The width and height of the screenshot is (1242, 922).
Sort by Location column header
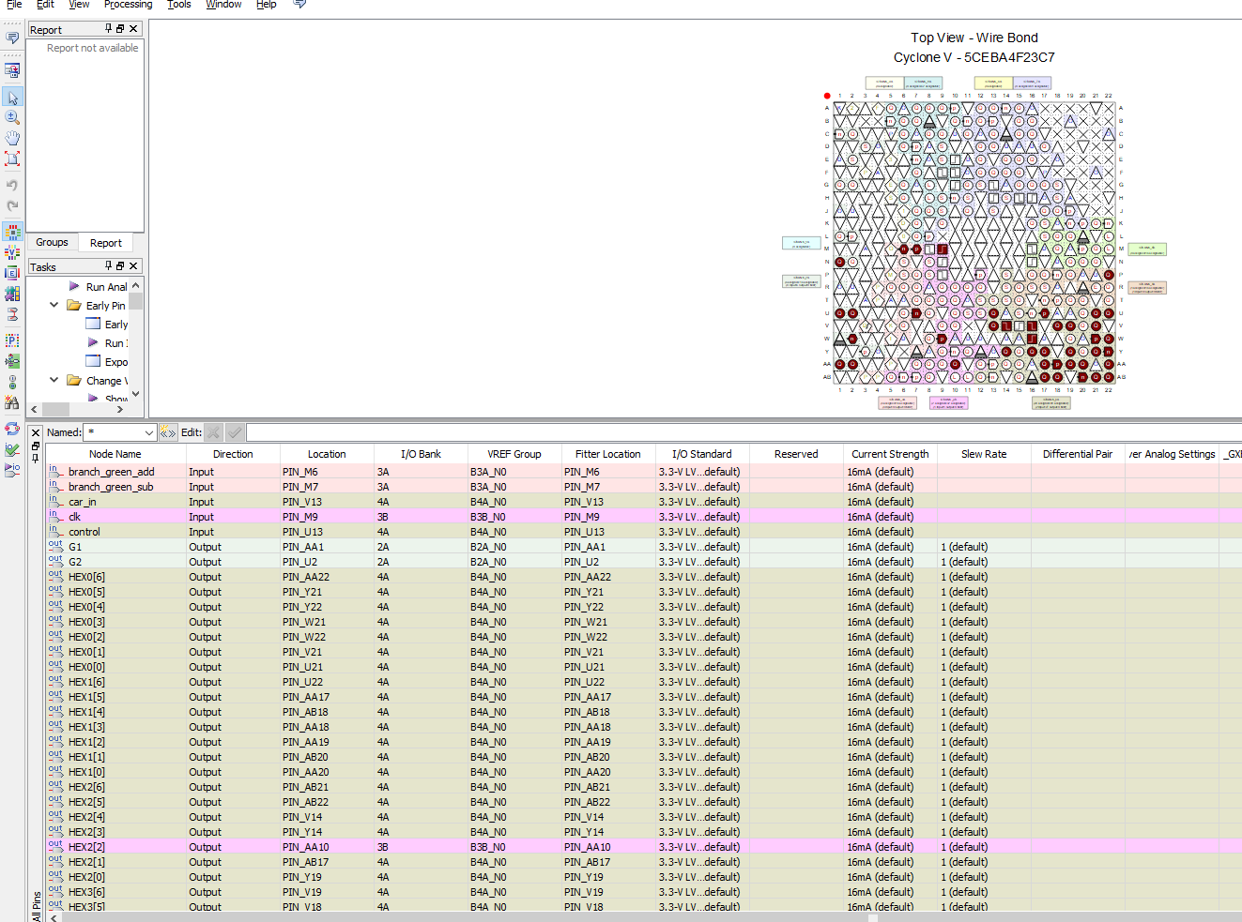(x=327, y=454)
